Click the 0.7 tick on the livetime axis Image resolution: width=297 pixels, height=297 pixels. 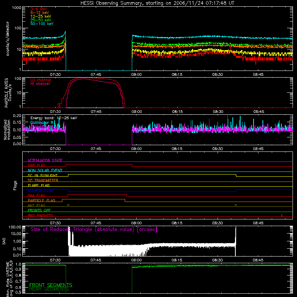(19, 281)
